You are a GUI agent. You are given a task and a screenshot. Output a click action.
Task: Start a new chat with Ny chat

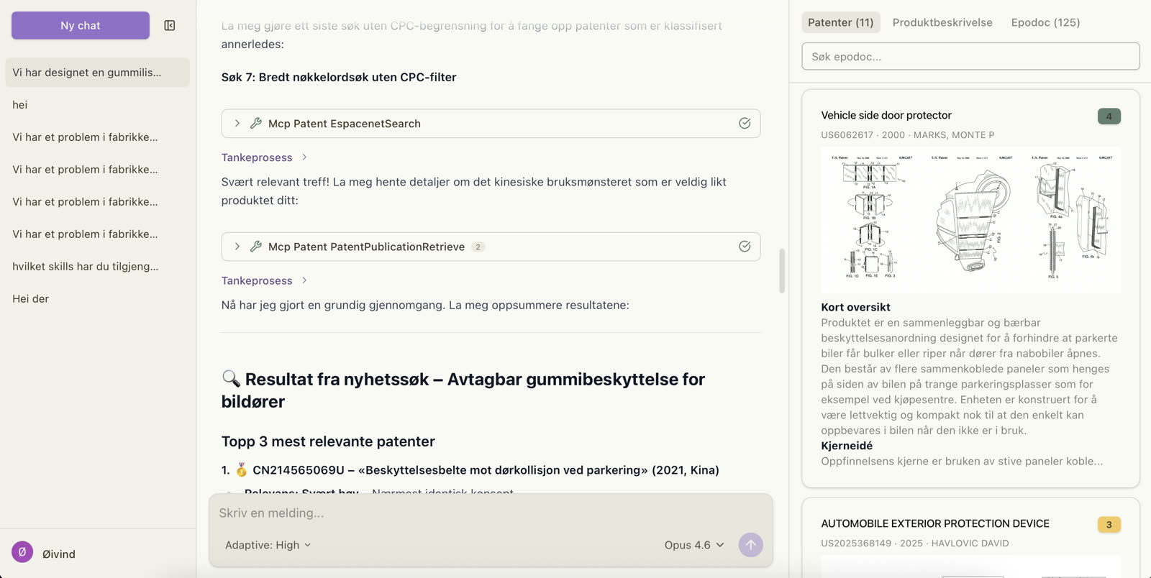81,26
